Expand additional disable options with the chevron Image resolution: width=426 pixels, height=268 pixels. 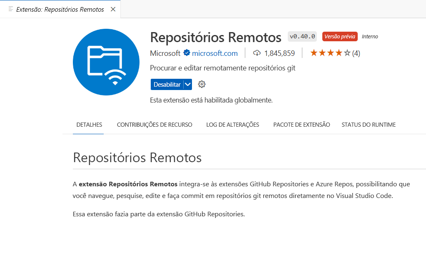coord(188,84)
